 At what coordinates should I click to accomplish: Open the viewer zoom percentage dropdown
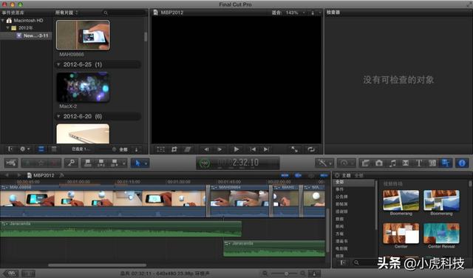coord(296,13)
